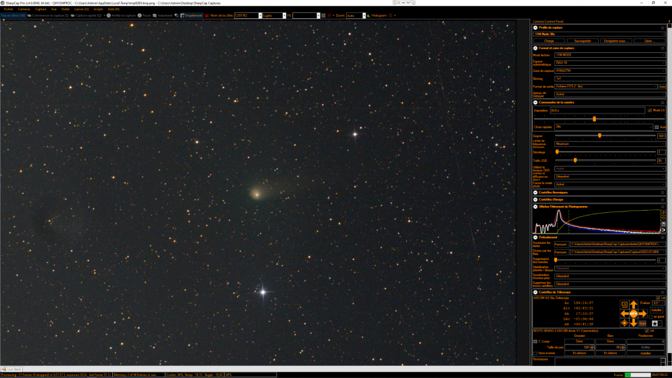
Task: Toggle the telescope Lié checkbox
Action: 659,297
